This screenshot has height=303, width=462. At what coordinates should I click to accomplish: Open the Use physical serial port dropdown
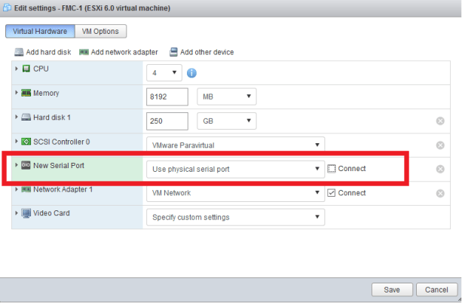pos(234,169)
